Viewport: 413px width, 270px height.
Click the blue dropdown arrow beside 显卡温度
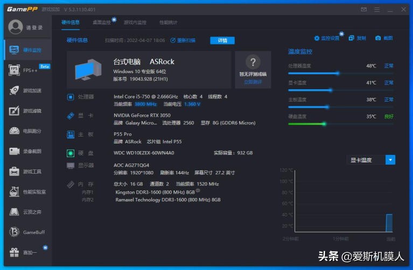point(390,160)
